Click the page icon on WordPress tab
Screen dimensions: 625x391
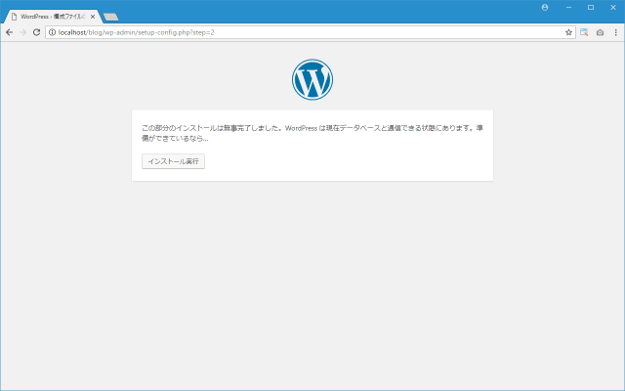tap(14, 17)
